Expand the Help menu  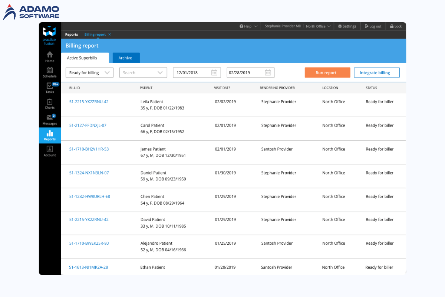click(x=248, y=26)
